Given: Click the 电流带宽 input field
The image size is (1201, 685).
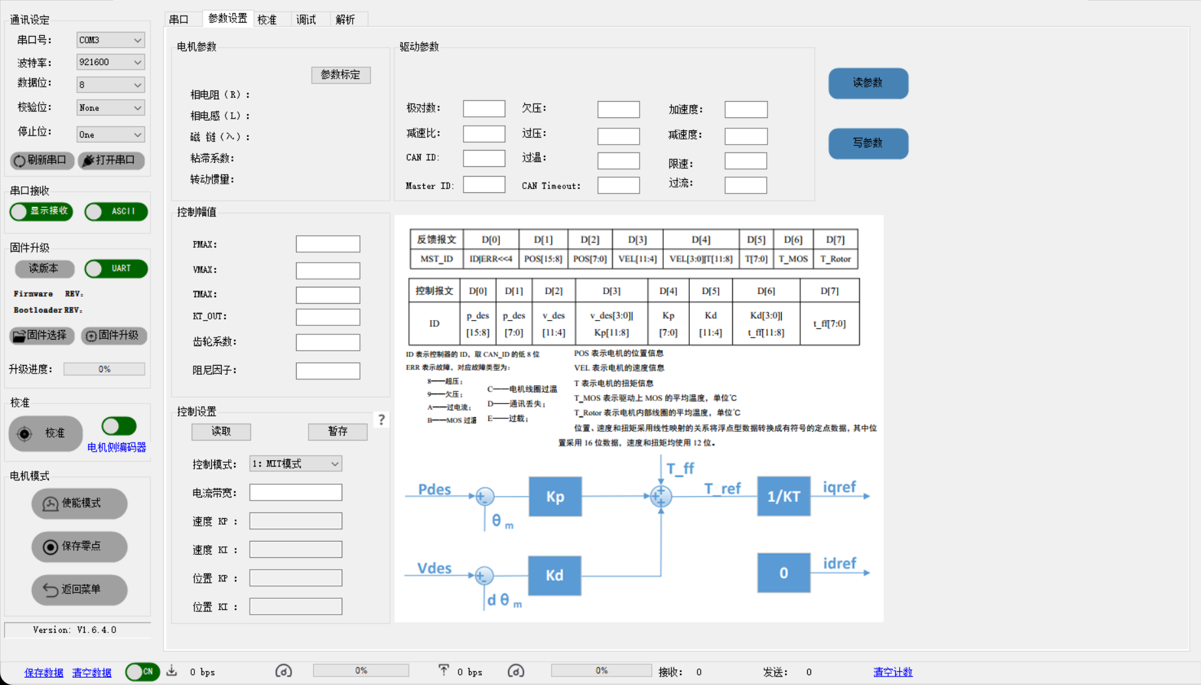Looking at the screenshot, I should point(295,492).
